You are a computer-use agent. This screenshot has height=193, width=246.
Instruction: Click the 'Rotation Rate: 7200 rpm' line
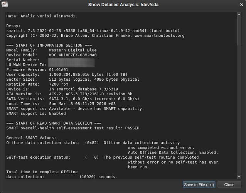tap(37, 84)
